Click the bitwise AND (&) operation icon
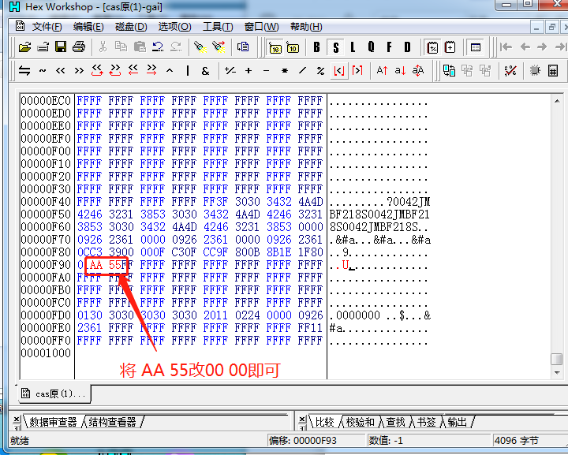 [205, 71]
